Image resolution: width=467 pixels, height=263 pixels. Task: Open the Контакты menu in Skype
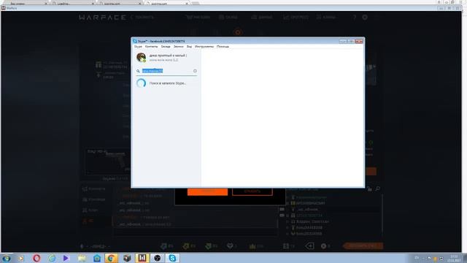click(x=151, y=47)
